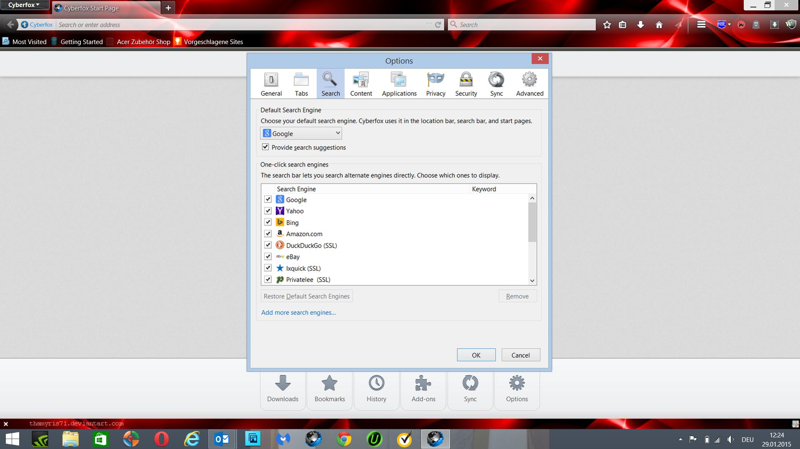Screen dimensions: 800x449
Task: Click the browser back arrow
Action: click(10, 25)
